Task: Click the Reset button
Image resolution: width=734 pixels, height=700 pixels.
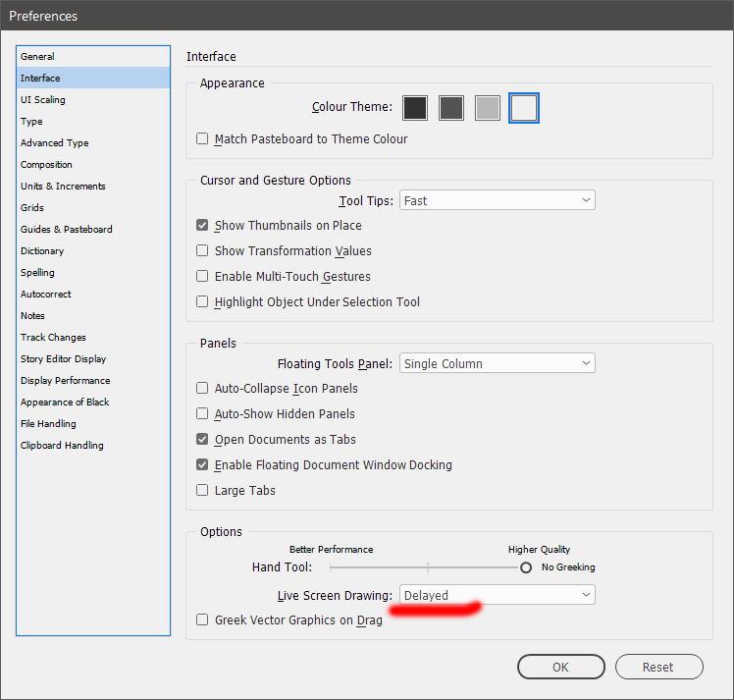Action: 658,667
